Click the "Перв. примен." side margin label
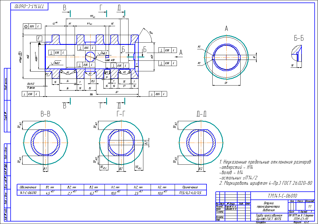The width and height of the screenshot is (318, 224). [x=6, y=84]
